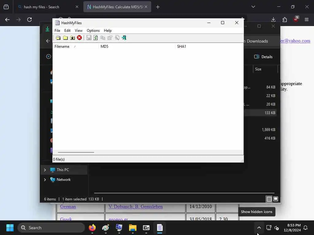Click the 133 KB file row in Explorer
The height and width of the screenshot is (235, 314).
(x=260, y=113)
